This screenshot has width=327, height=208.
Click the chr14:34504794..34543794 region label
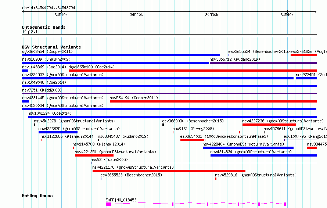[48, 8]
